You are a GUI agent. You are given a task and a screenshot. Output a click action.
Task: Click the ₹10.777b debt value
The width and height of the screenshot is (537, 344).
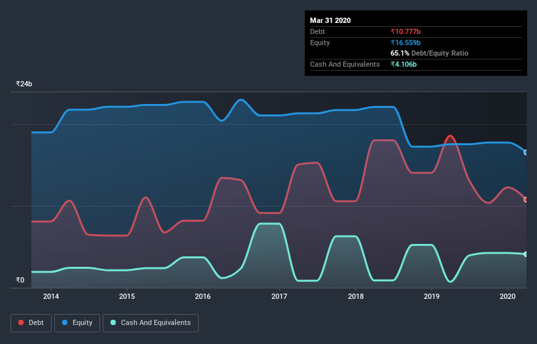406,32
